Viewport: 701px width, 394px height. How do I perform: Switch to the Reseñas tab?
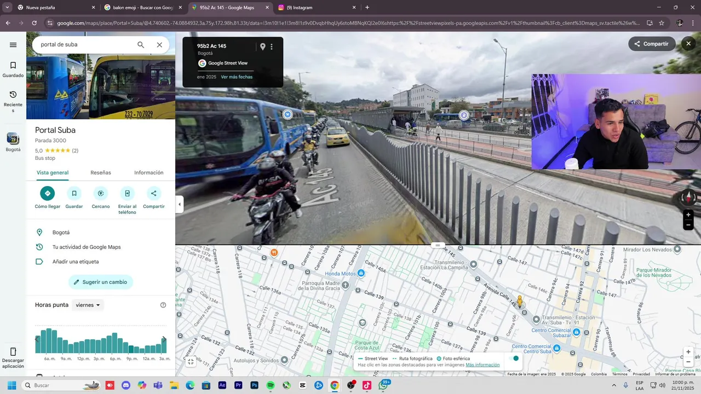101,172
